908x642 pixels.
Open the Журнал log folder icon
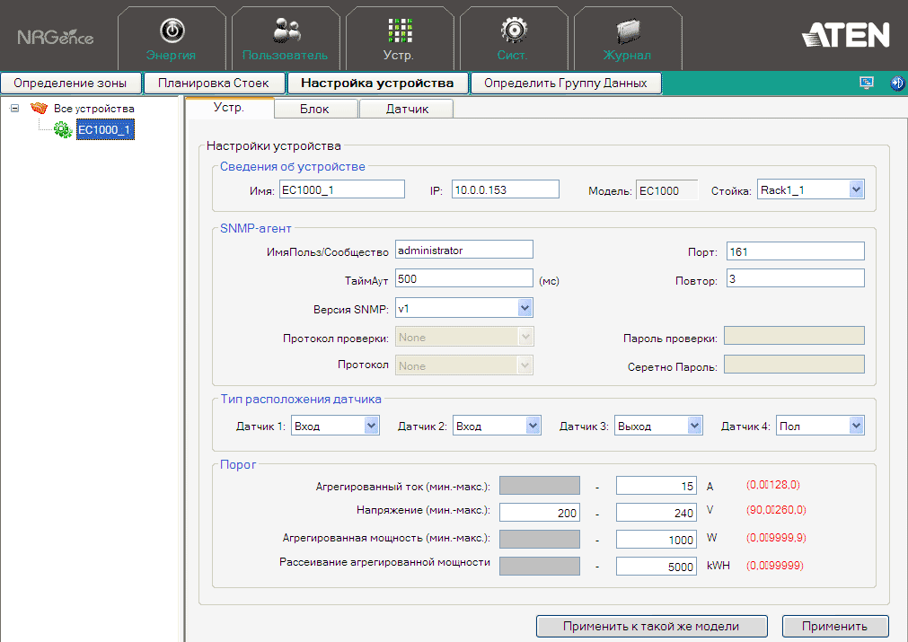click(x=627, y=31)
